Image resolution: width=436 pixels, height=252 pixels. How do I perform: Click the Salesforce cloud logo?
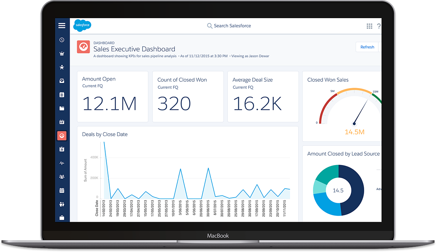pyautogui.click(x=82, y=26)
